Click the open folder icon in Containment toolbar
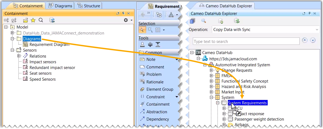 [25, 20]
